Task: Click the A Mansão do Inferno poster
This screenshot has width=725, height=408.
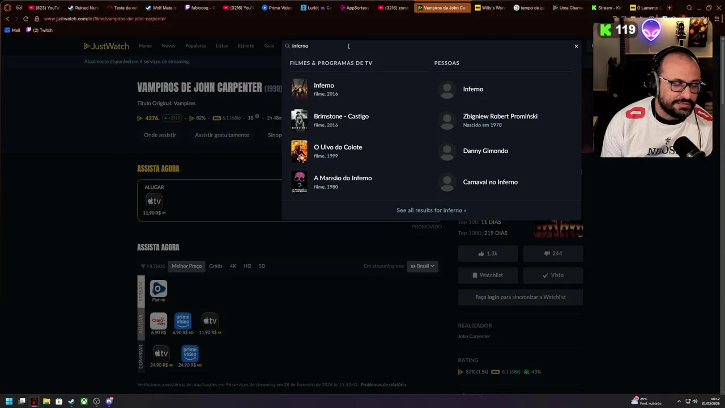Action: tap(299, 182)
